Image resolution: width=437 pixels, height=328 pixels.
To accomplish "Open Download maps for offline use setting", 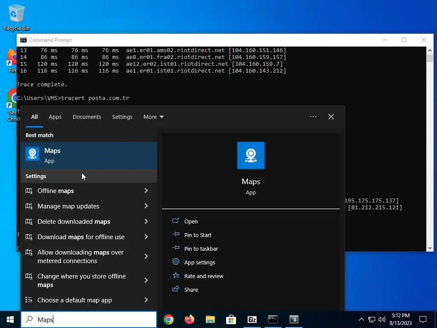I will (89, 237).
